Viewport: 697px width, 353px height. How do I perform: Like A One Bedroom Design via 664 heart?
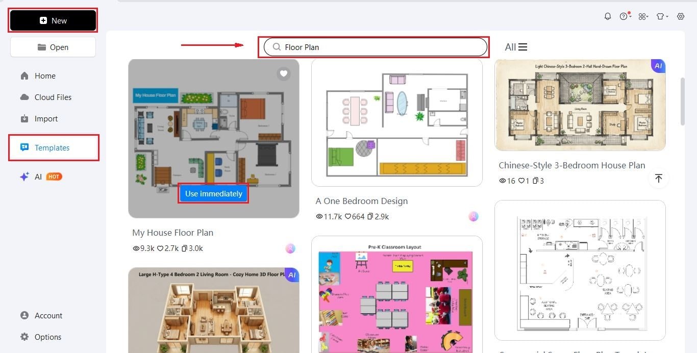[348, 217]
